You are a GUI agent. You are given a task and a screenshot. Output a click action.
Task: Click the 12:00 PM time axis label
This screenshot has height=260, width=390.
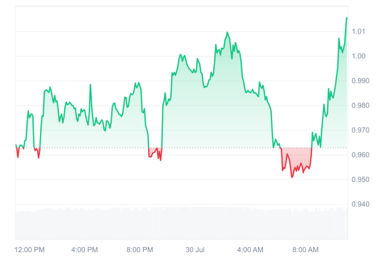point(29,250)
